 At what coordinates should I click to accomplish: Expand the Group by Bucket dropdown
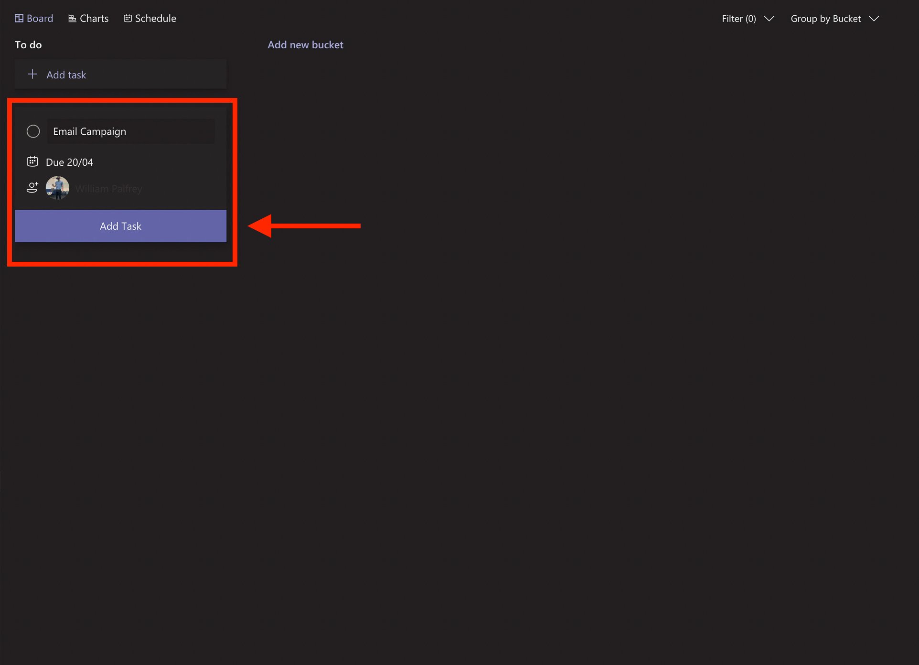835,19
